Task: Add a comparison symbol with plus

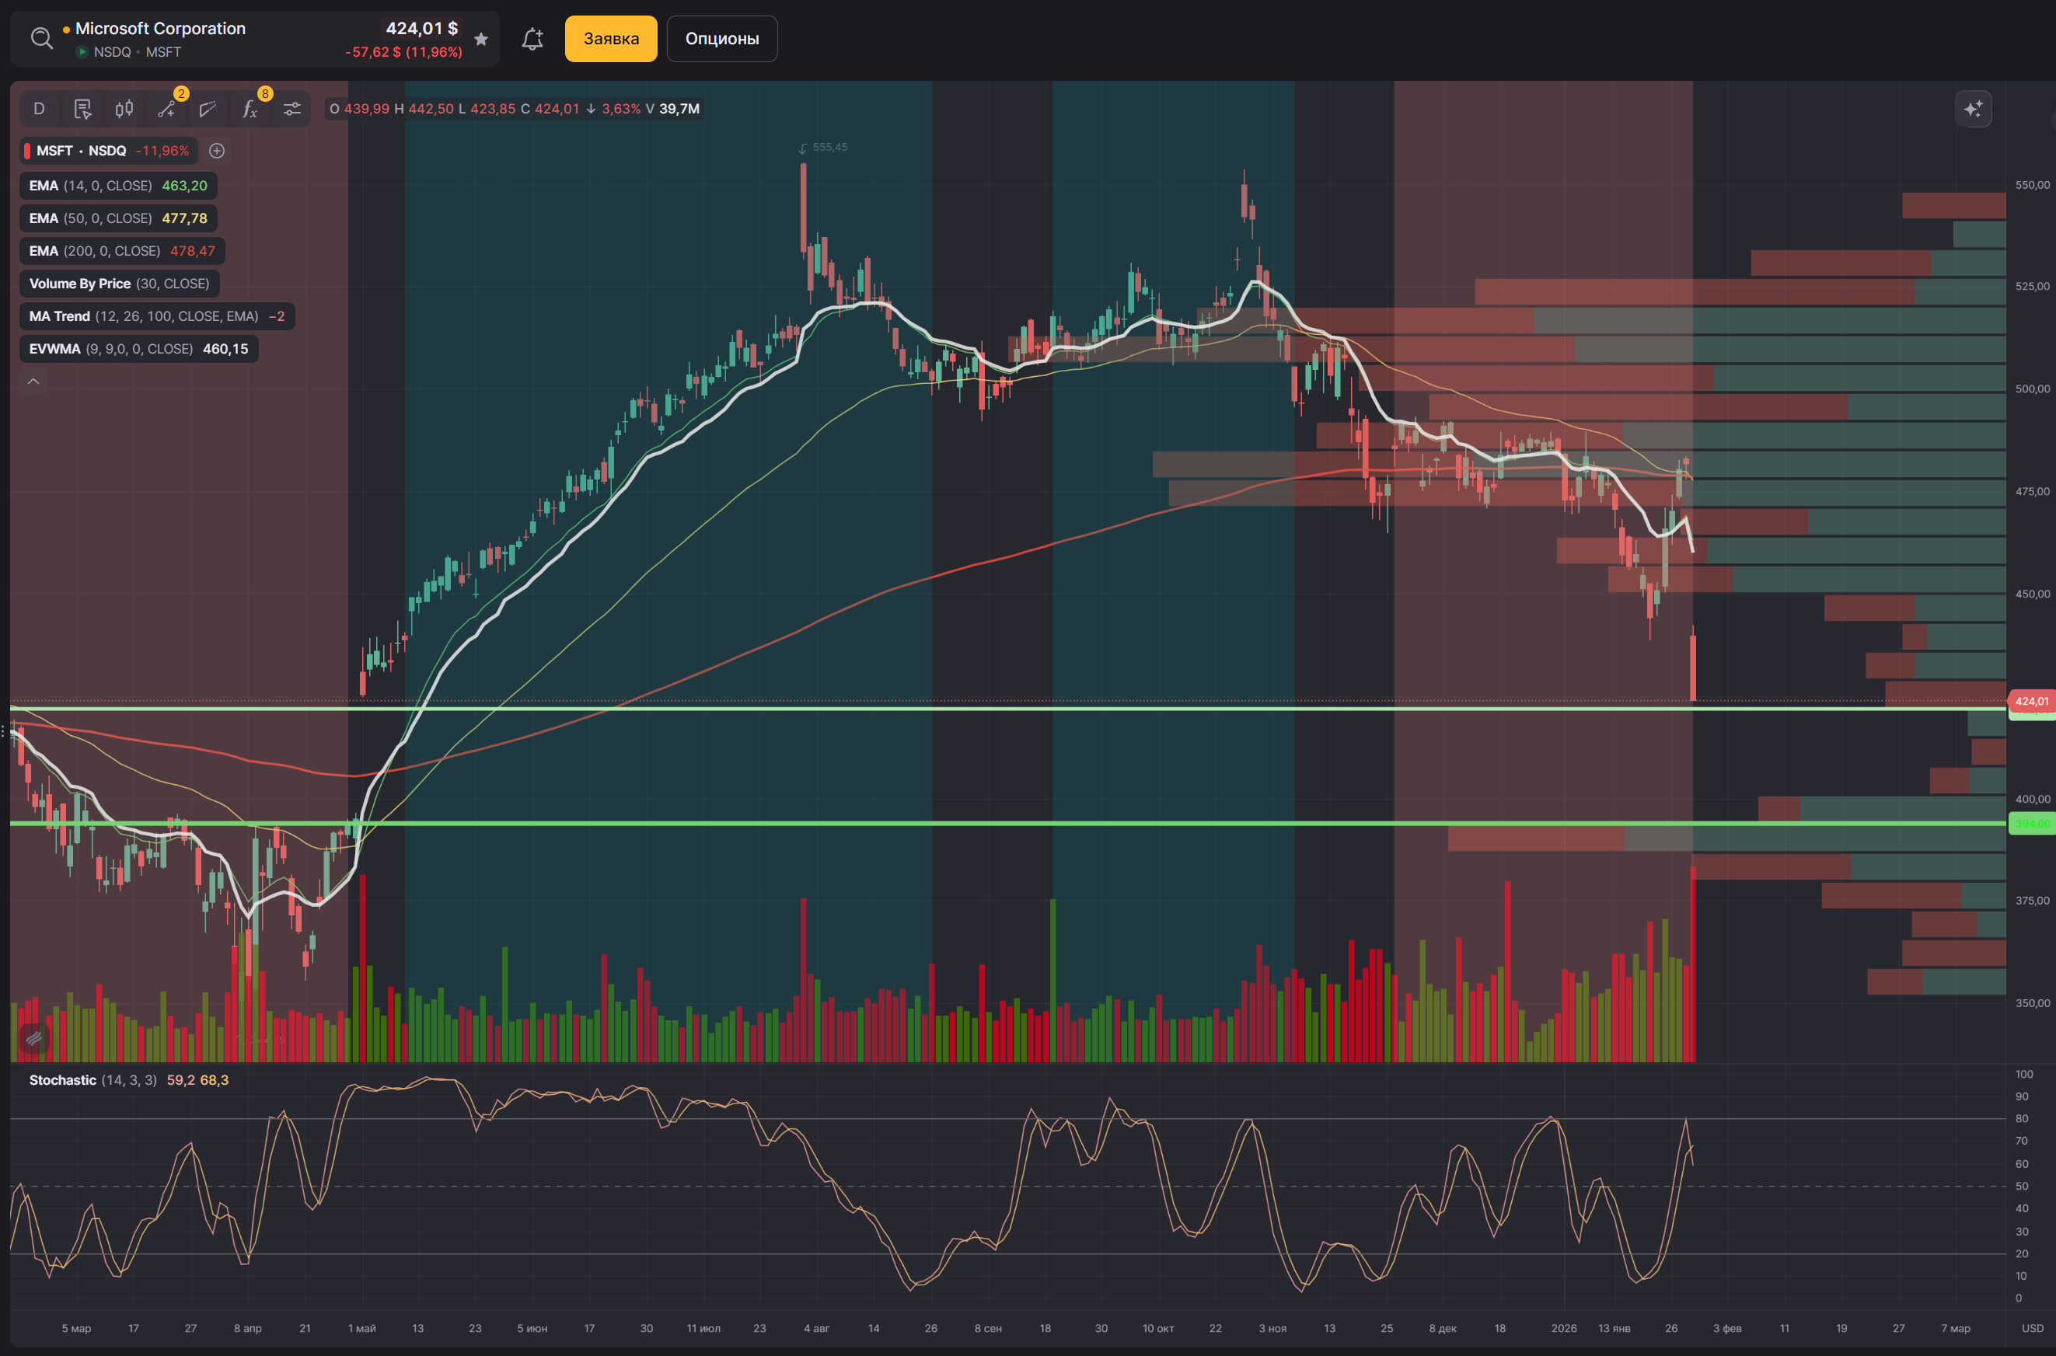Action: [217, 151]
